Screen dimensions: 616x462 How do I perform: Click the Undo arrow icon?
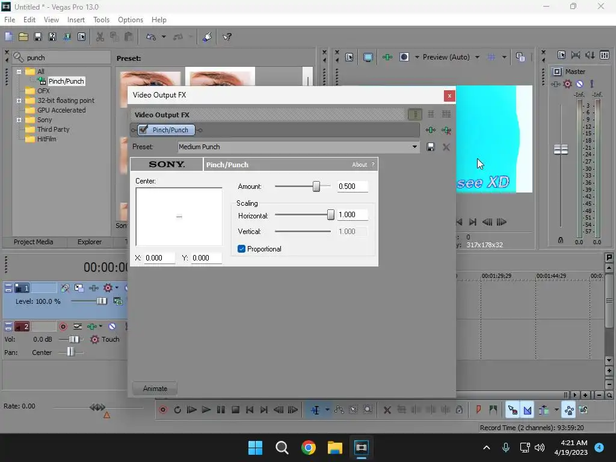(151, 37)
